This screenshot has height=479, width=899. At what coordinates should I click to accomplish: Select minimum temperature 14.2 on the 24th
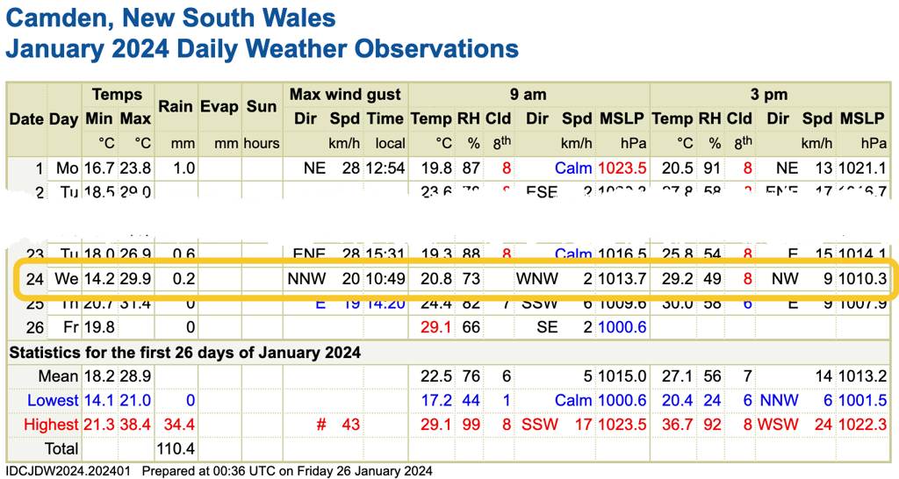tap(100, 279)
